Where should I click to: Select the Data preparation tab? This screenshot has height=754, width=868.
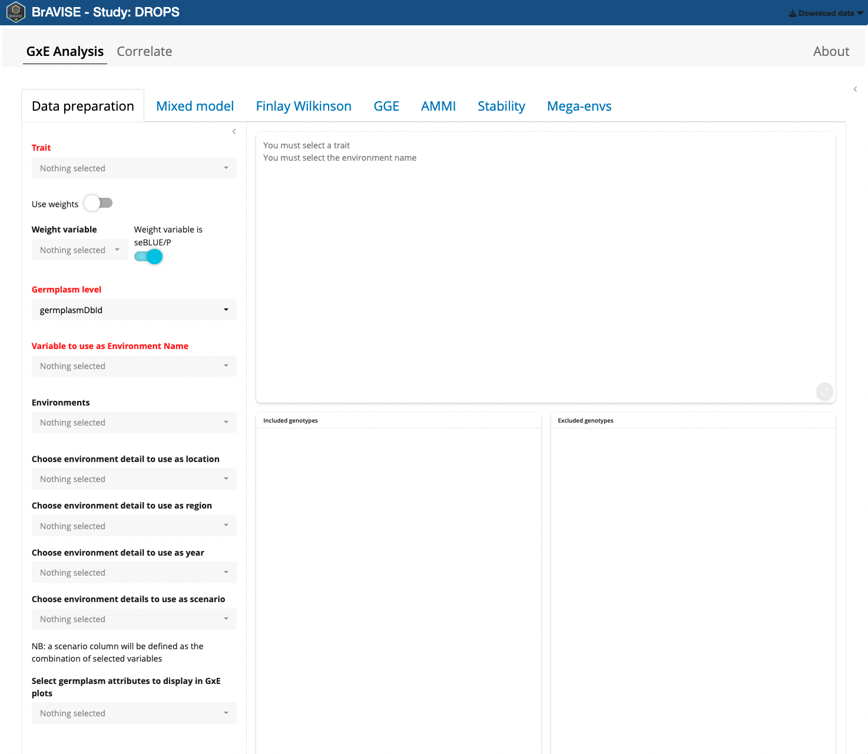(83, 106)
